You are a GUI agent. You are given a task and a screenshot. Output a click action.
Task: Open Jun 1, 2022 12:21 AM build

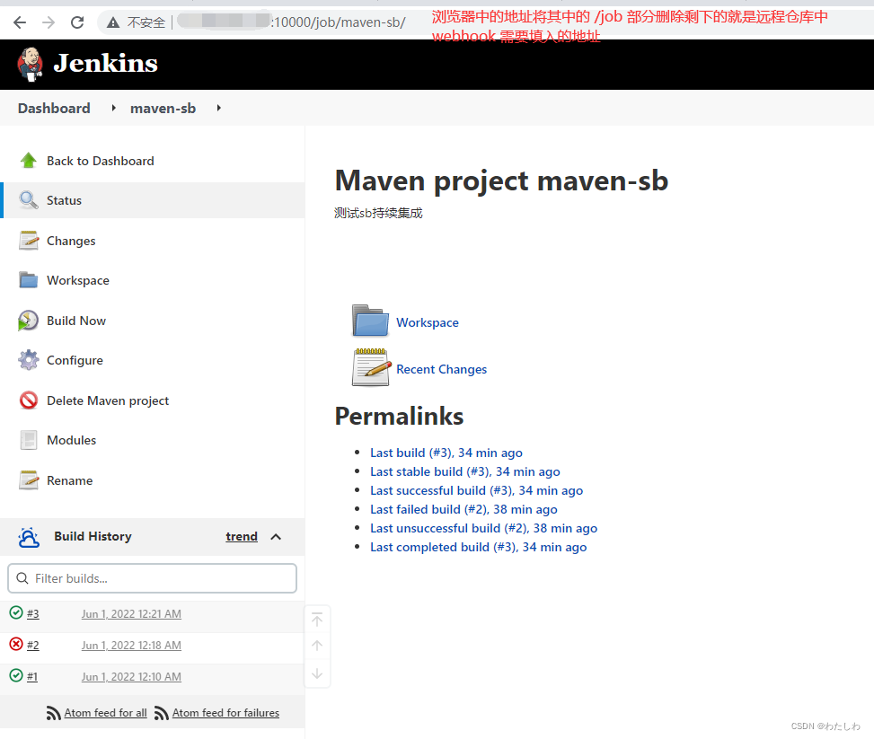point(131,613)
